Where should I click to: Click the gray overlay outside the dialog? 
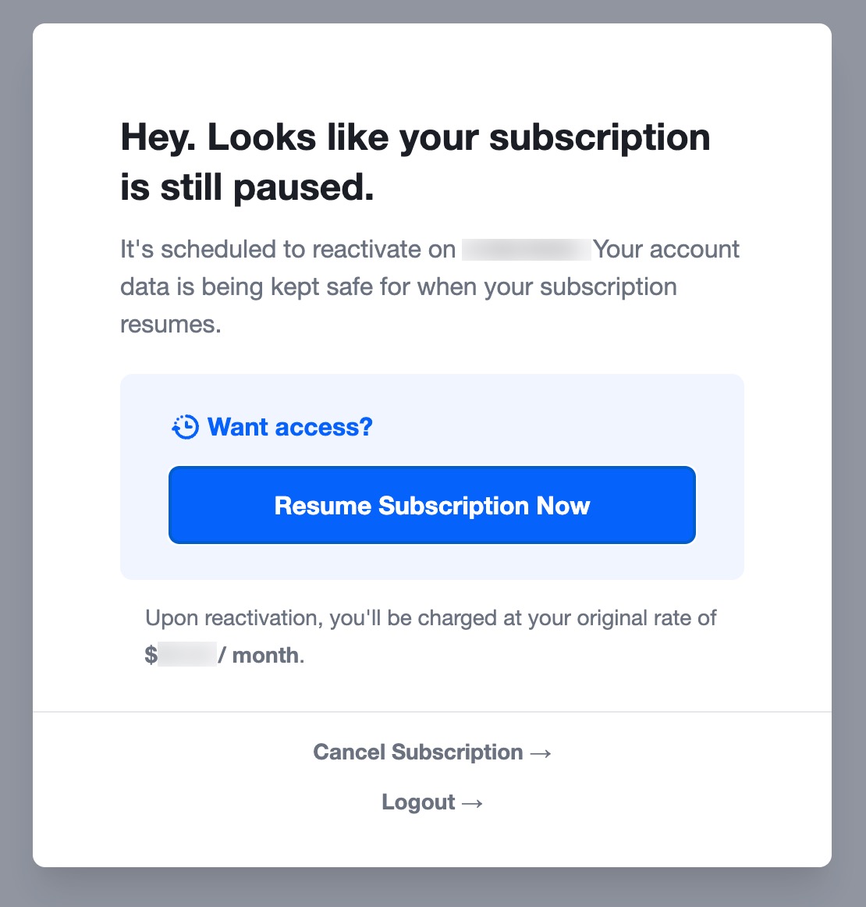coord(16,453)
